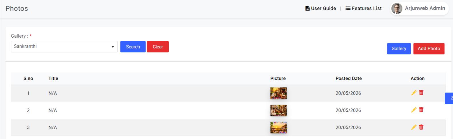Viewport: 453px width, 139px height.
Task: Edit the third photo with pencil icon
Action: (414, 127)
